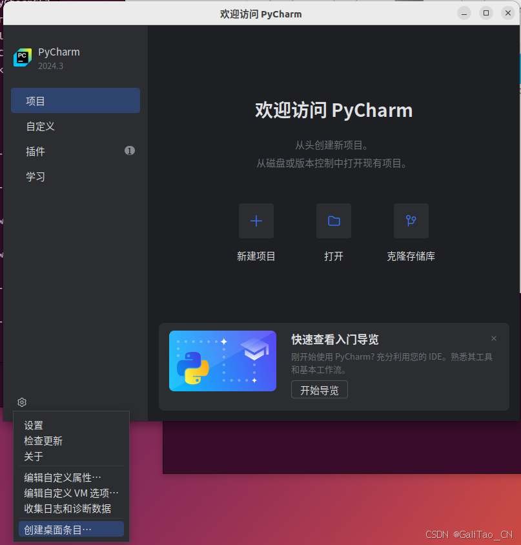Click the PyCharm 2024.3 version text
This screenshot has width=521, height=545.
[x=51, y=66]
